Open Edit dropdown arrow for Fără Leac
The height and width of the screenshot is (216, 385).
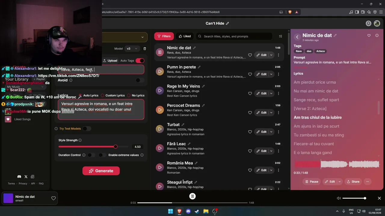pos(271,151)
